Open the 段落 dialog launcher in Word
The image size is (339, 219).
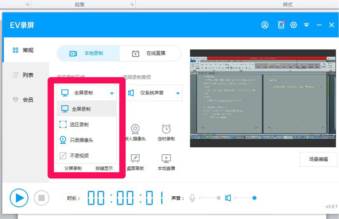click(x=132, y=4)
